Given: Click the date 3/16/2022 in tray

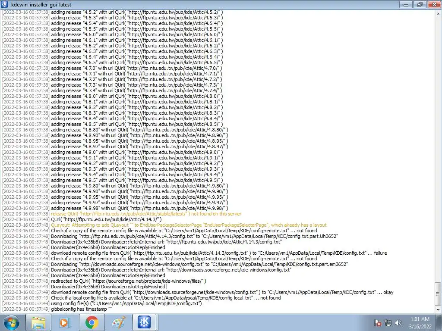Looking at the screenshot, I should pos(420,327).
